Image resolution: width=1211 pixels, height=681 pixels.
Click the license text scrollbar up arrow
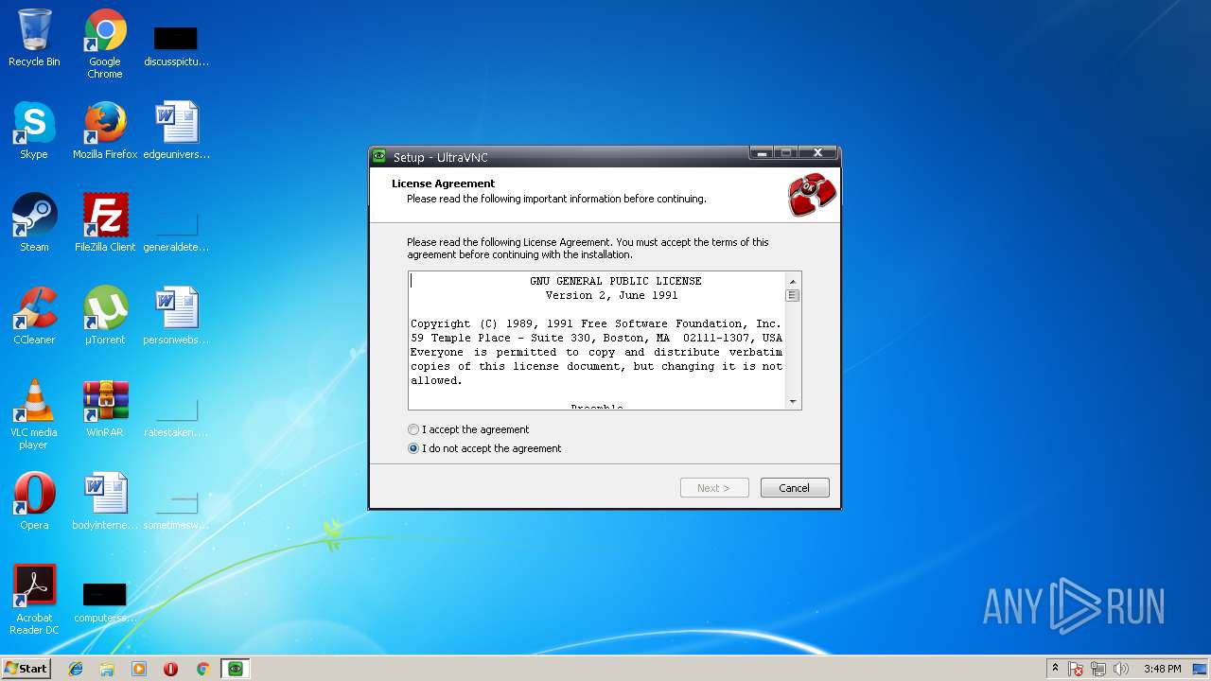click(793, 280)
